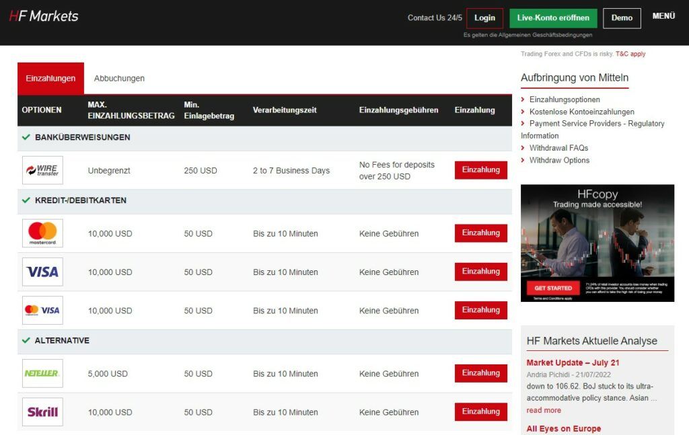Click the standalone VISA logo icon
Screen dimensions: 689x435
click(x=42, y=272)
